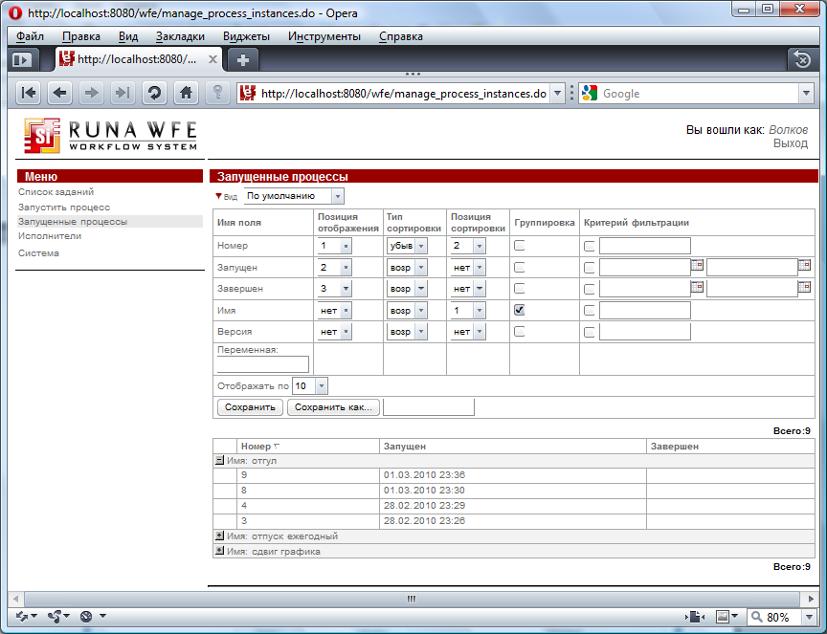
Task: Click the Сохранить button
Action: point(250,406)
